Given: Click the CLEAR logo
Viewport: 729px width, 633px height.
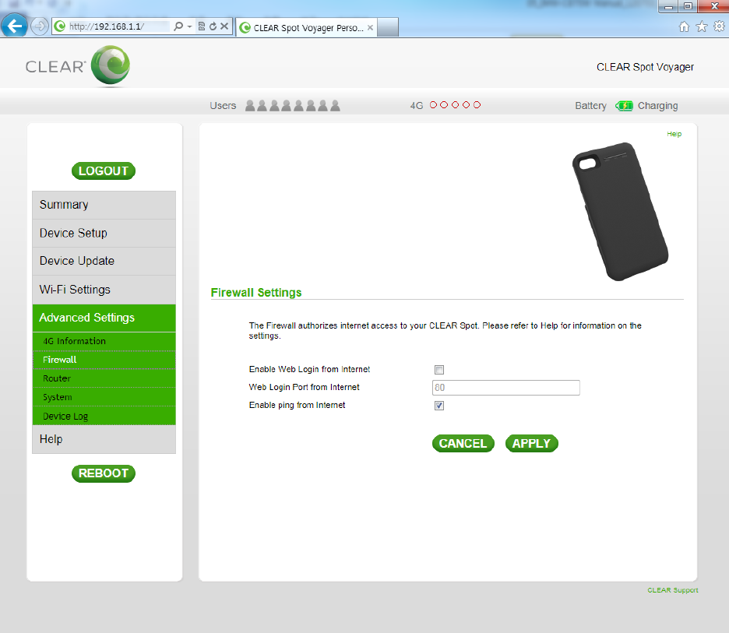Looking at the screenshot, I should click(x=78, y=66).
